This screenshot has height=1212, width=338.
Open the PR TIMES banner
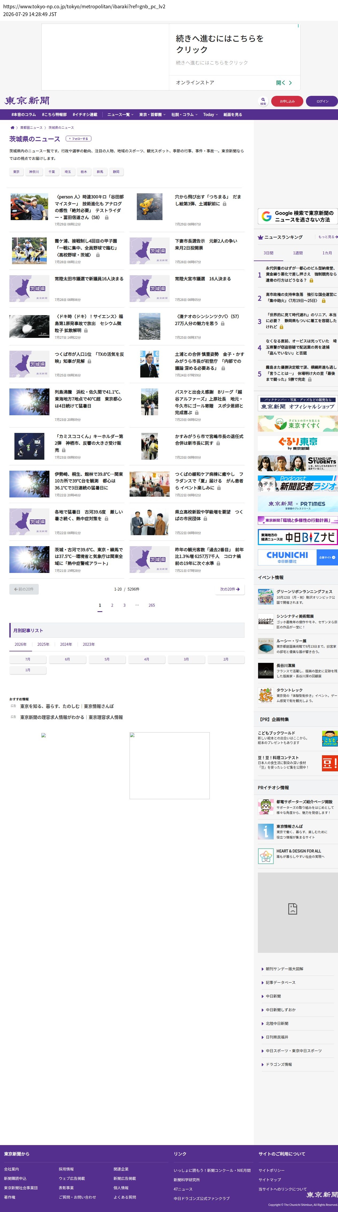(298, 504)
